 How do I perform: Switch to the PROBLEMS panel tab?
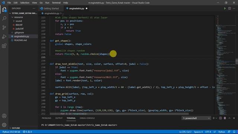(46, 118)
